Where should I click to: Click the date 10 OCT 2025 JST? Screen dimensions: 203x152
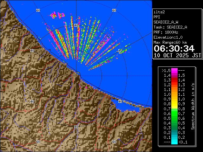click(177, 55)
